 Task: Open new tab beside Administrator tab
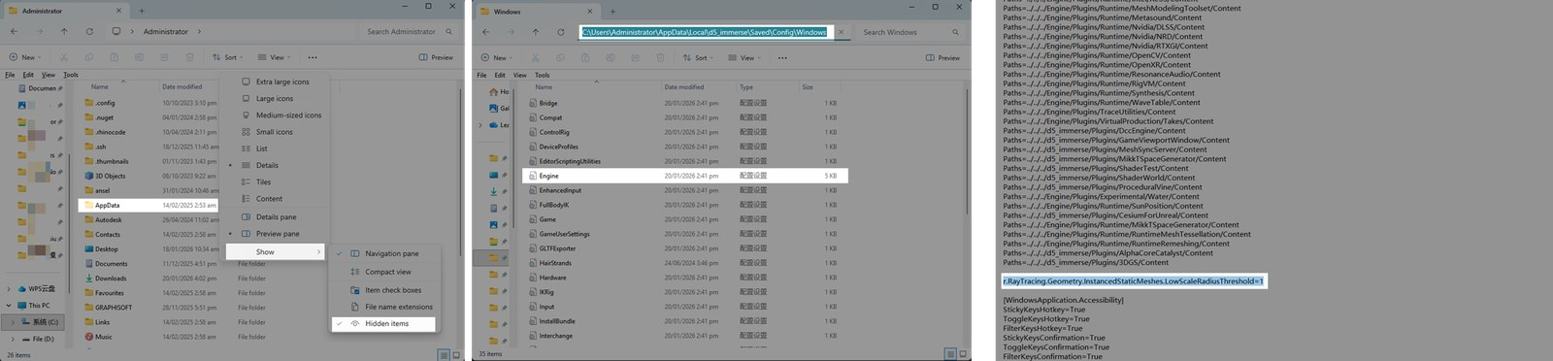142,11
